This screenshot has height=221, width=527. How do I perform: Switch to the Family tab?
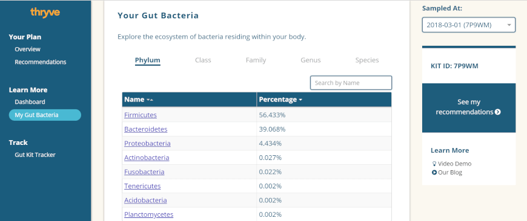coord(256,60)
